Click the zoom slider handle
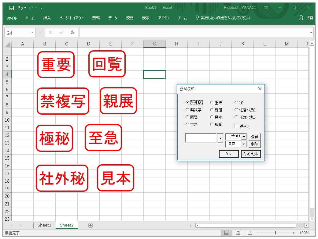This screenshot has height=239, width=318. tap(275, 233)
